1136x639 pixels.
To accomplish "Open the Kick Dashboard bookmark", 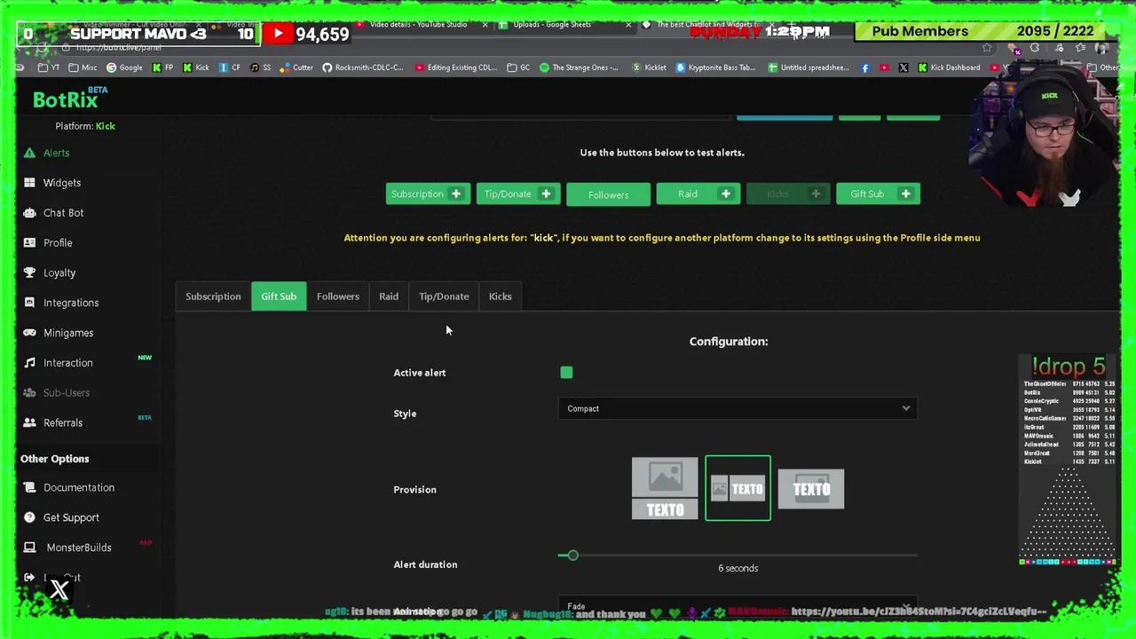I will coord(949,67).
